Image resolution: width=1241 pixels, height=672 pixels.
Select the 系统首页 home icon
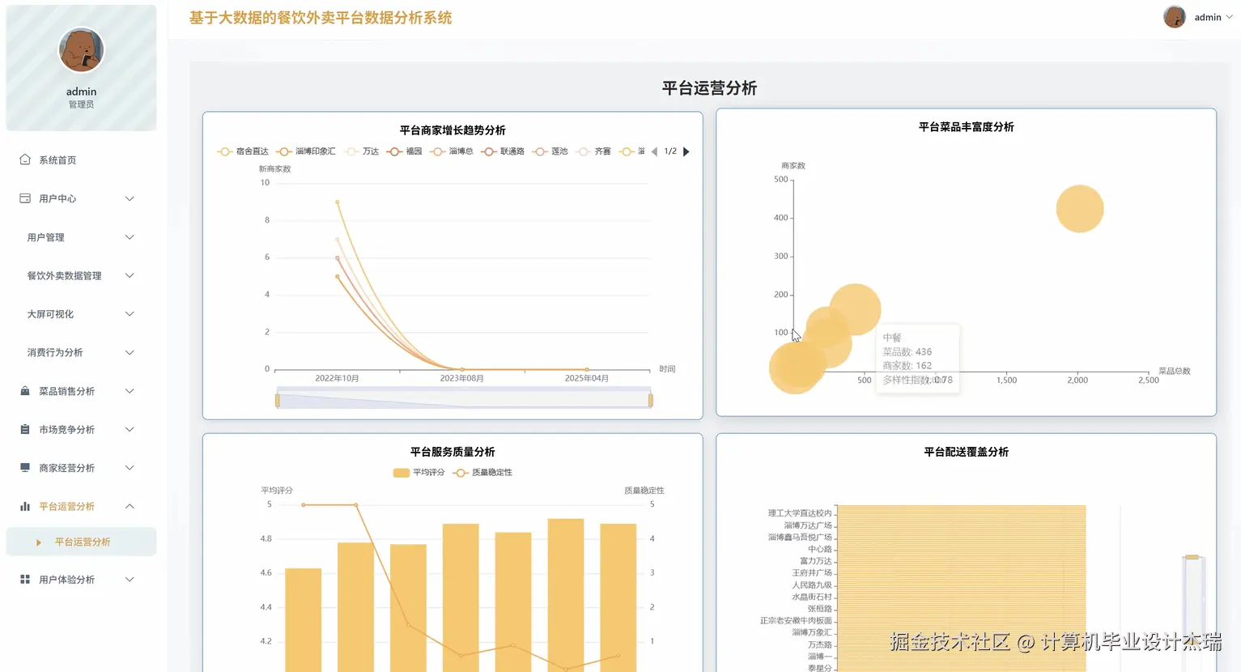(24, 159)
